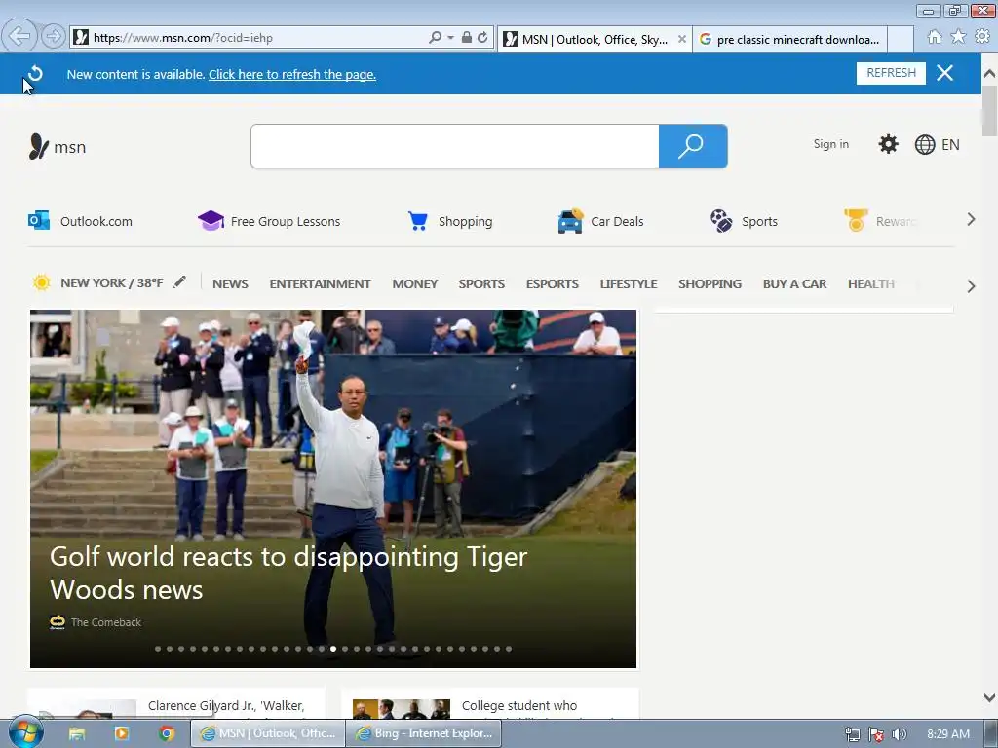Click the page scrollbar down arrow
The image size is (998, 748).
click(989, 697)
